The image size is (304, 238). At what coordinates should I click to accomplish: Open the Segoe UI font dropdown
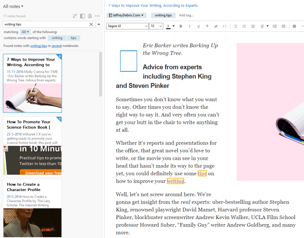pyautogui.click(x=127, y=26)
